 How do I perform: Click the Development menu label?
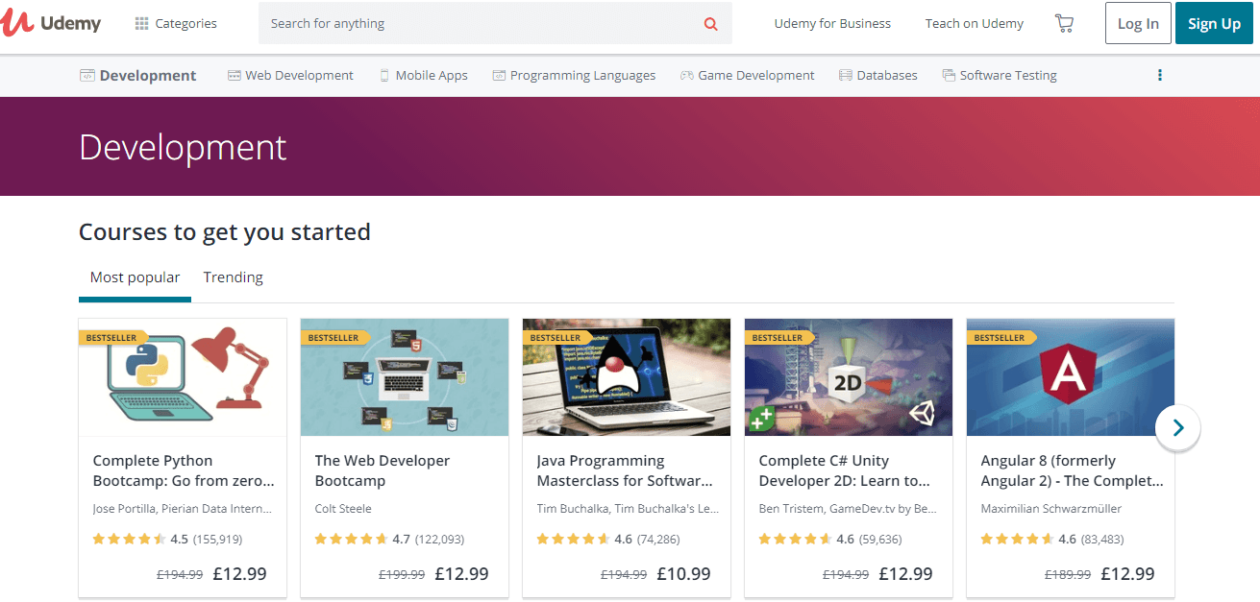[x=148, y=75]
